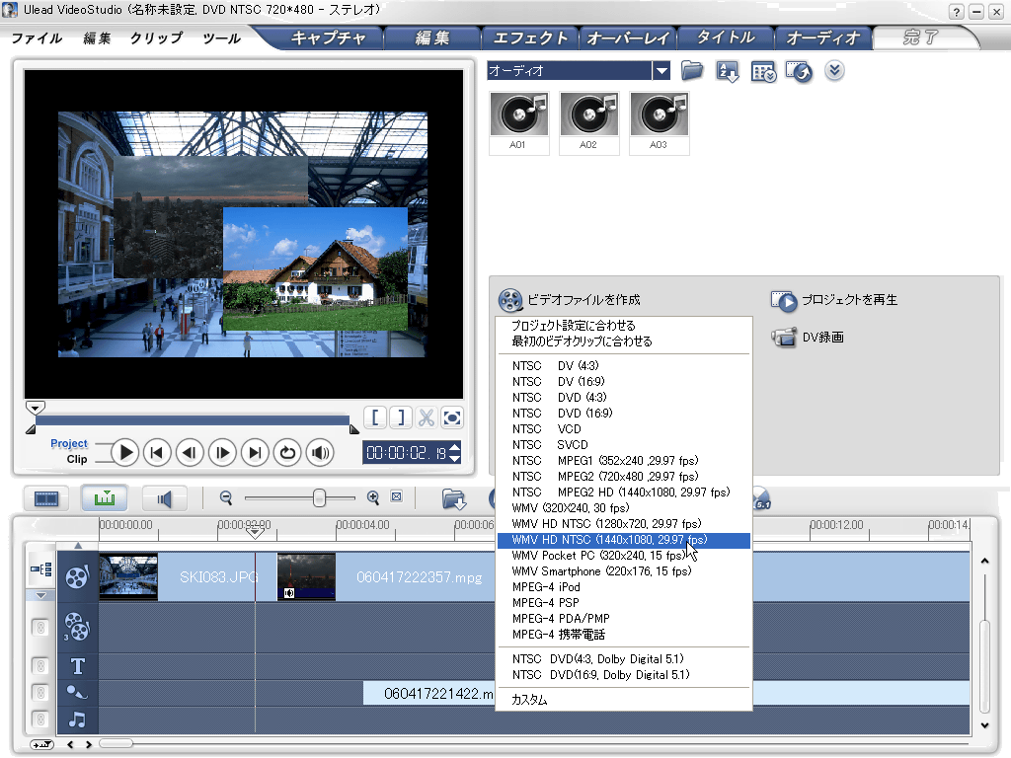Jump to start with Home button
The height and width of the screenshot is (758, 1011).
[157, 453]
